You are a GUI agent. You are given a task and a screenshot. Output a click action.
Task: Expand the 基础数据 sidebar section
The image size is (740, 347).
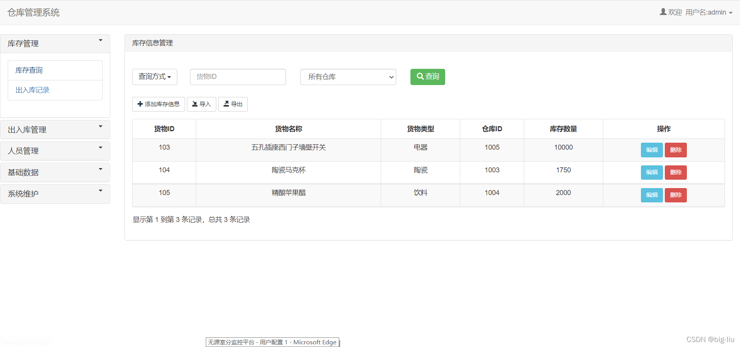tap(55, 172)
